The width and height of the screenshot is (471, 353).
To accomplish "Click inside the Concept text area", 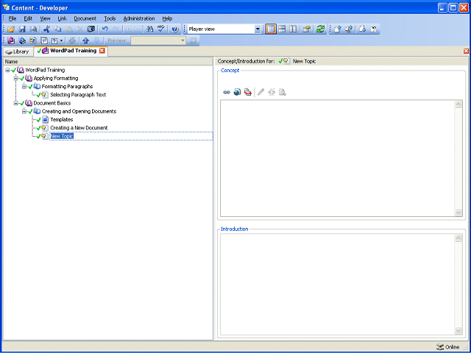I will (x=338, y=158).
